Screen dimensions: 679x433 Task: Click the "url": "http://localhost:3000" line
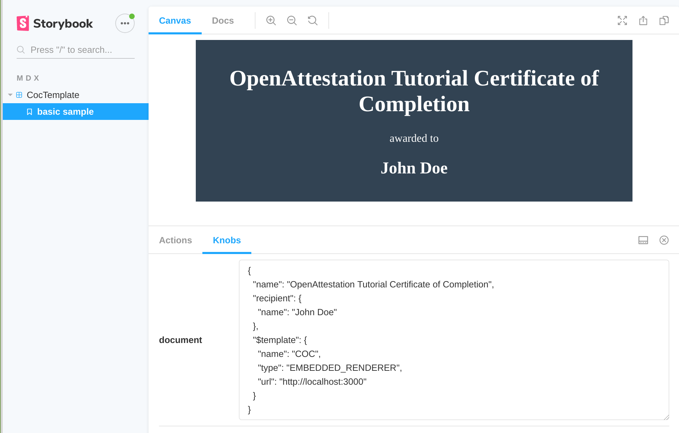pos(312,382)
